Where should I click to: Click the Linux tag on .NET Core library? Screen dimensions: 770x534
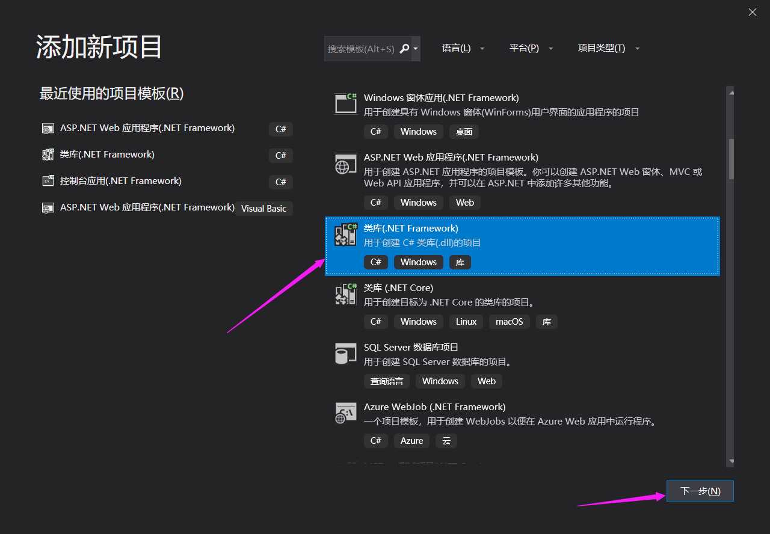[466, 322]
